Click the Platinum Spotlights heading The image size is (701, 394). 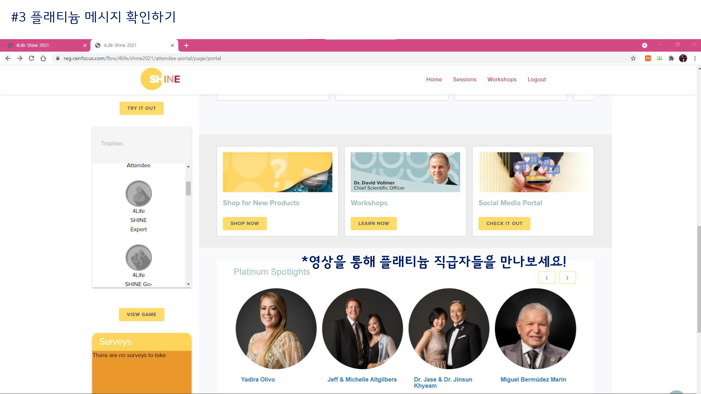[x=272, y=272]
